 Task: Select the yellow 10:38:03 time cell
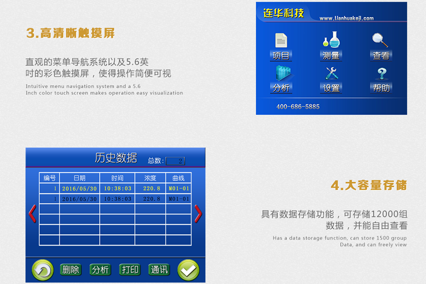(x=117, y=188)
